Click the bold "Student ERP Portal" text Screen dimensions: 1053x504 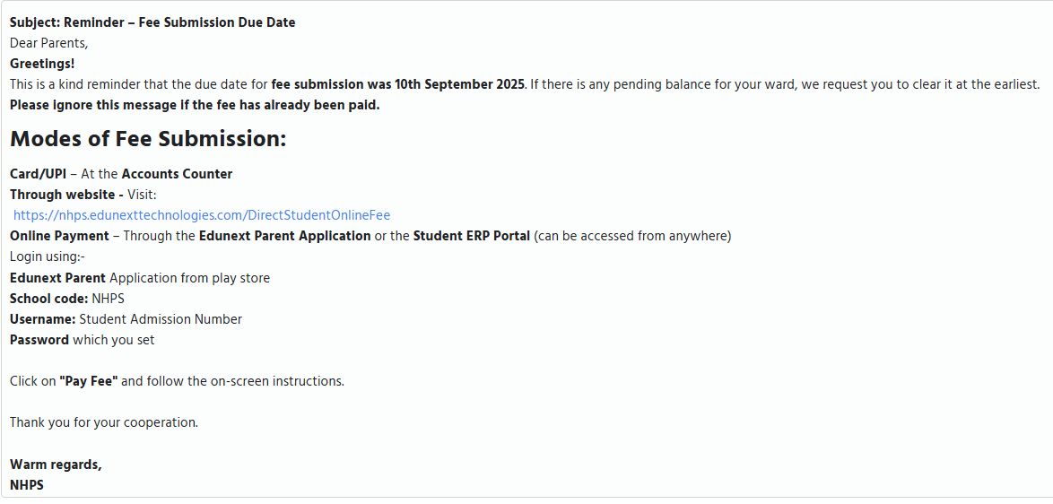[471, 236]
